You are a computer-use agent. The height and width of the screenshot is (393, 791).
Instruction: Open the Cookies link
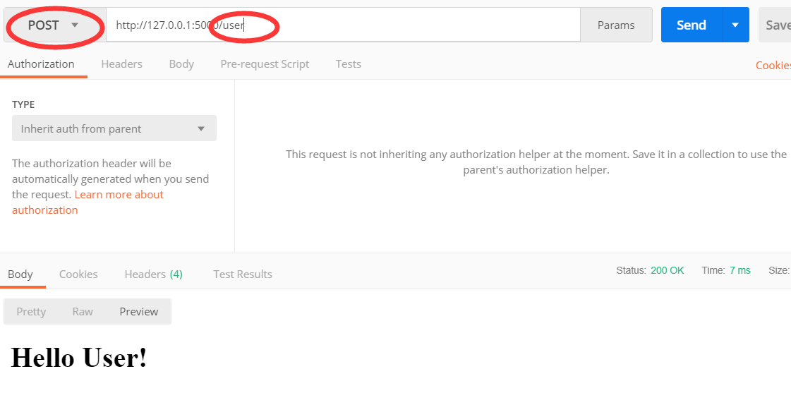[x=773, y=66]
